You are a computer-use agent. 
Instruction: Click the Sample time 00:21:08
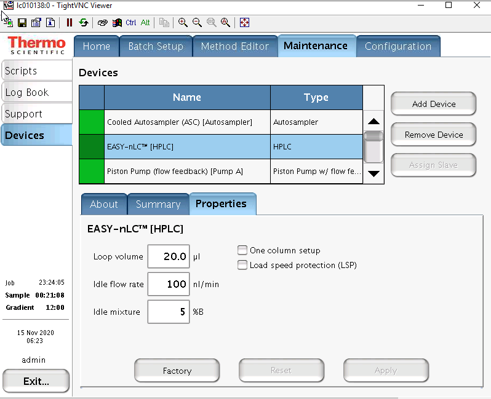(50, 295)
